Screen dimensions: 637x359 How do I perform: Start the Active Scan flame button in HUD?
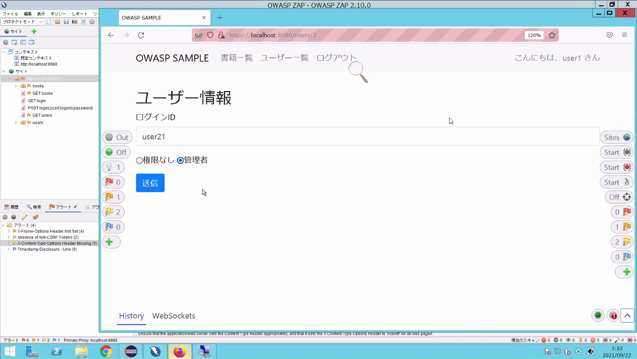coord(617,182)
